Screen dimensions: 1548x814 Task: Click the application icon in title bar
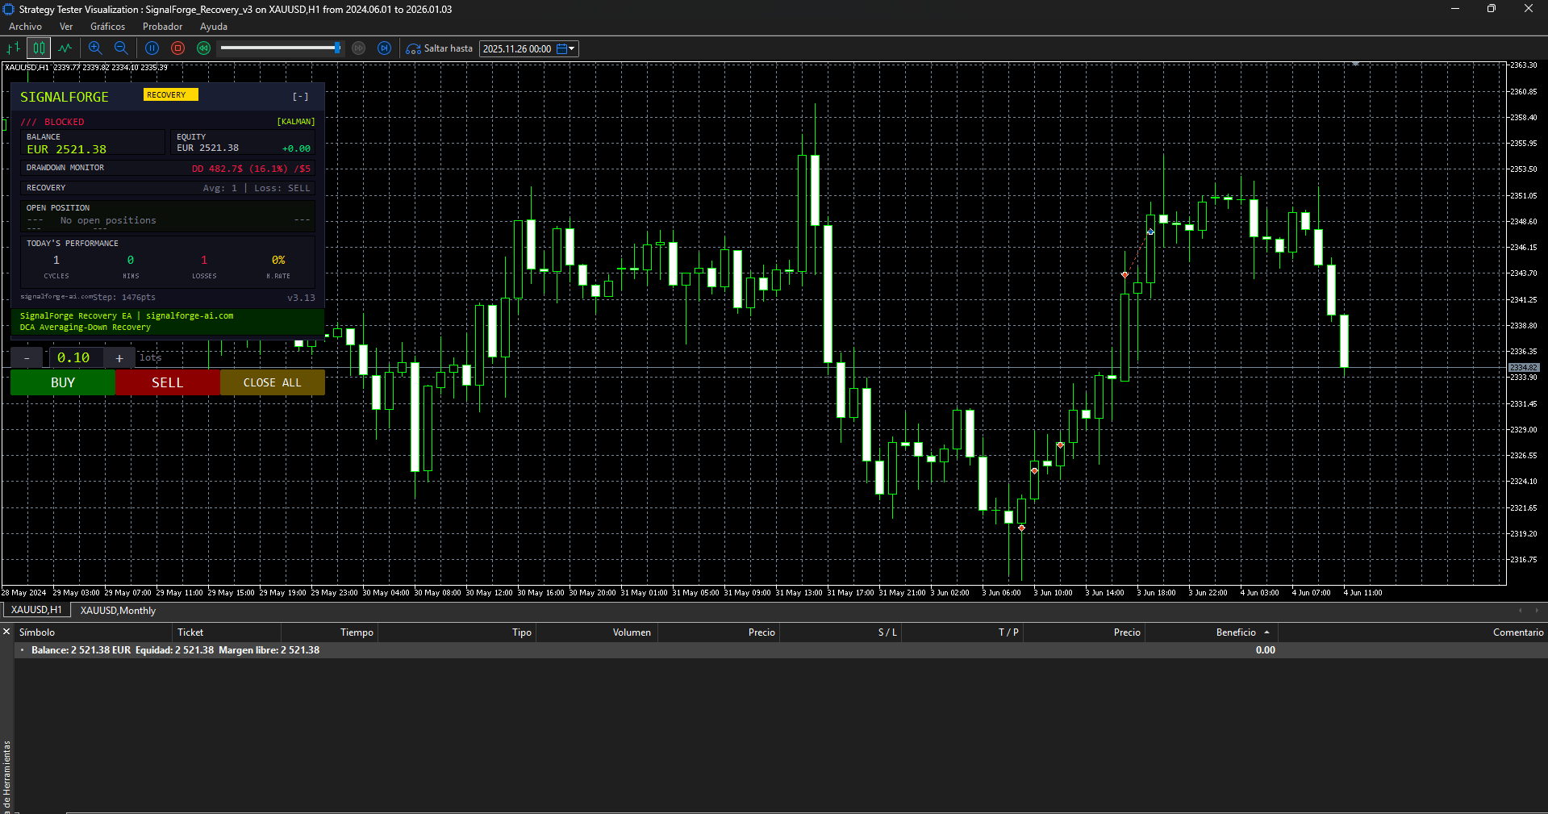click(x=9, y=9)
